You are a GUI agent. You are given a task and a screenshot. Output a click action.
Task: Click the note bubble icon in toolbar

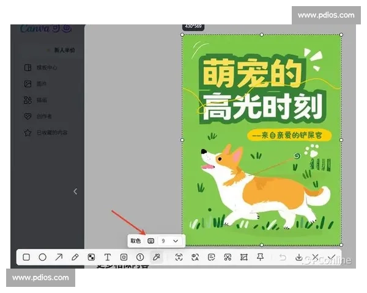coord(211,257)
